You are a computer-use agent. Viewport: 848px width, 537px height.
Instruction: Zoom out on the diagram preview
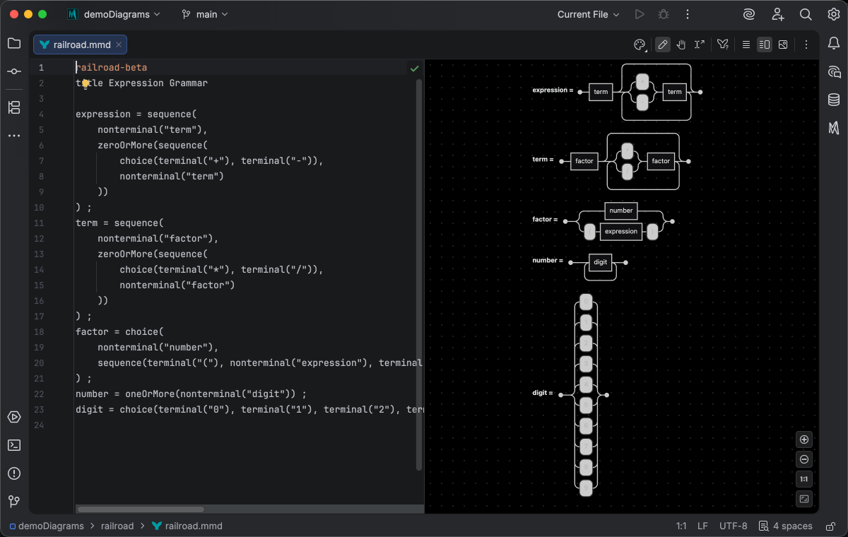[x=804, y=459]
